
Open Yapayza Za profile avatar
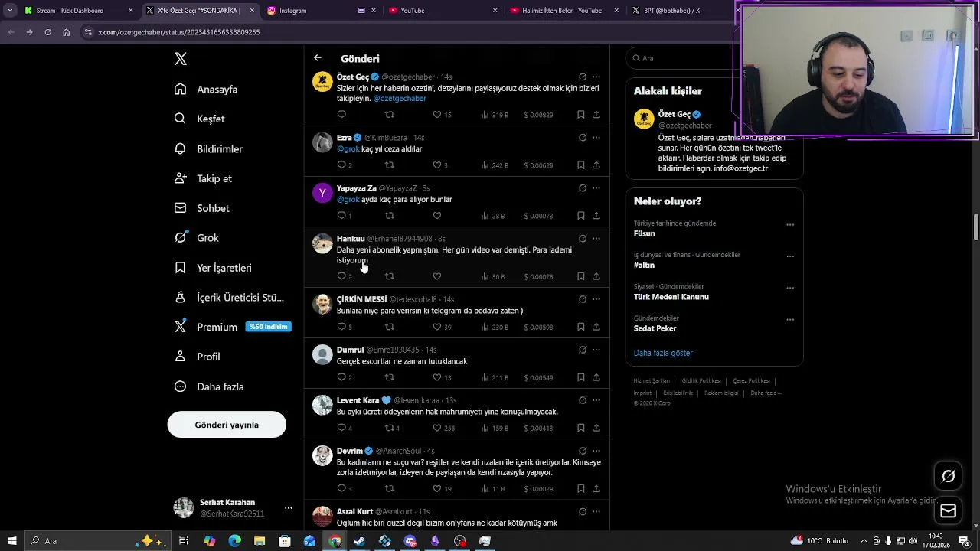(x=322, y=193)
